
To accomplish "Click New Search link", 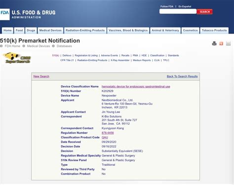I will (41, 76).
